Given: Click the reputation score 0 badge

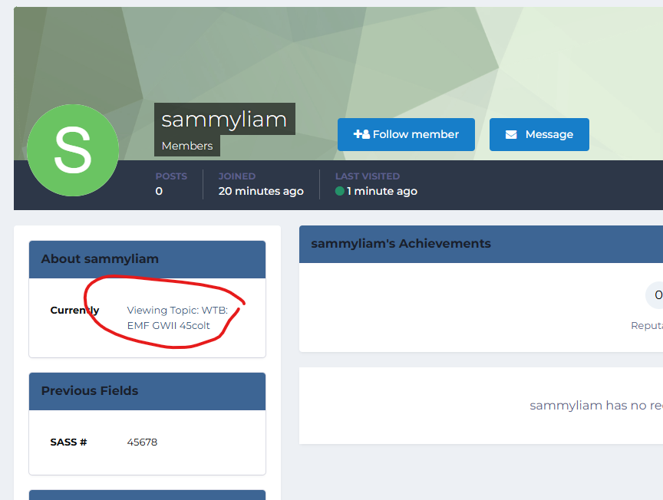Looking at the screenshot, I should click(x=657, y=295).
